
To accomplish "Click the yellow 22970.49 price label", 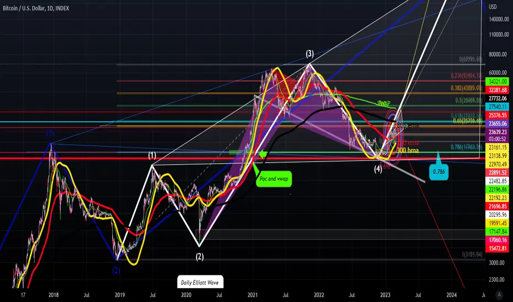I will click(497, 164).
